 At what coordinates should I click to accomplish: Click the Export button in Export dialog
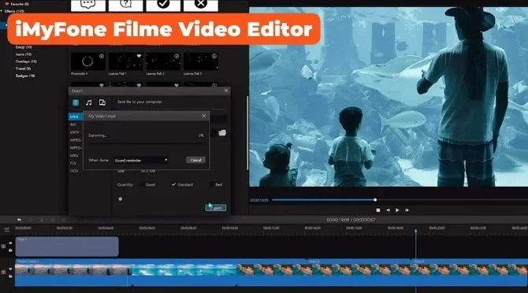tap(216, 208)
